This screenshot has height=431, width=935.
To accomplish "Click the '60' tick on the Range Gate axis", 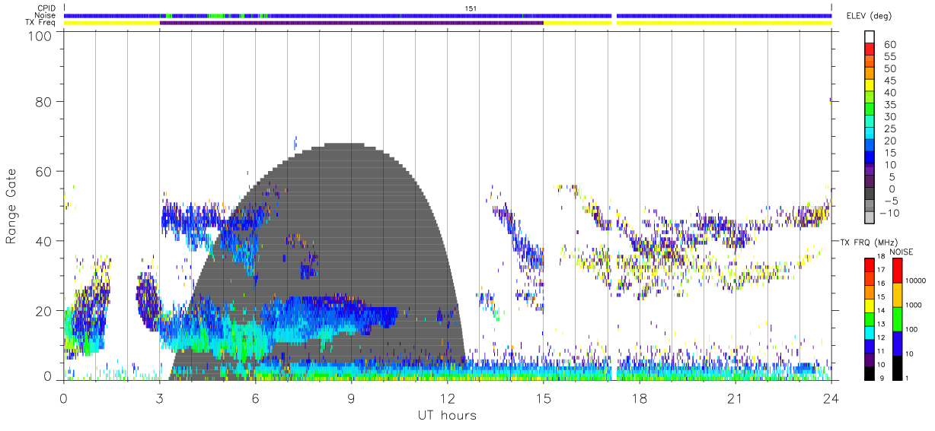I will click(x=44, y=171).
